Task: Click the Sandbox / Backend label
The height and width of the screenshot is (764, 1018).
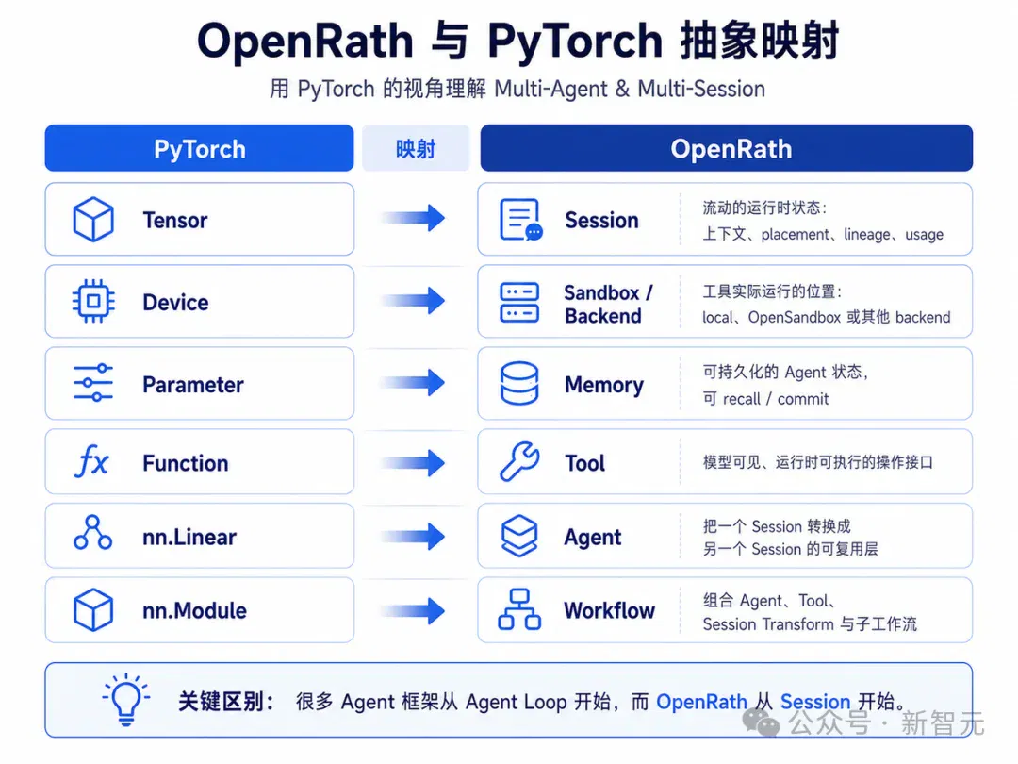Action: tap(608, 304)
